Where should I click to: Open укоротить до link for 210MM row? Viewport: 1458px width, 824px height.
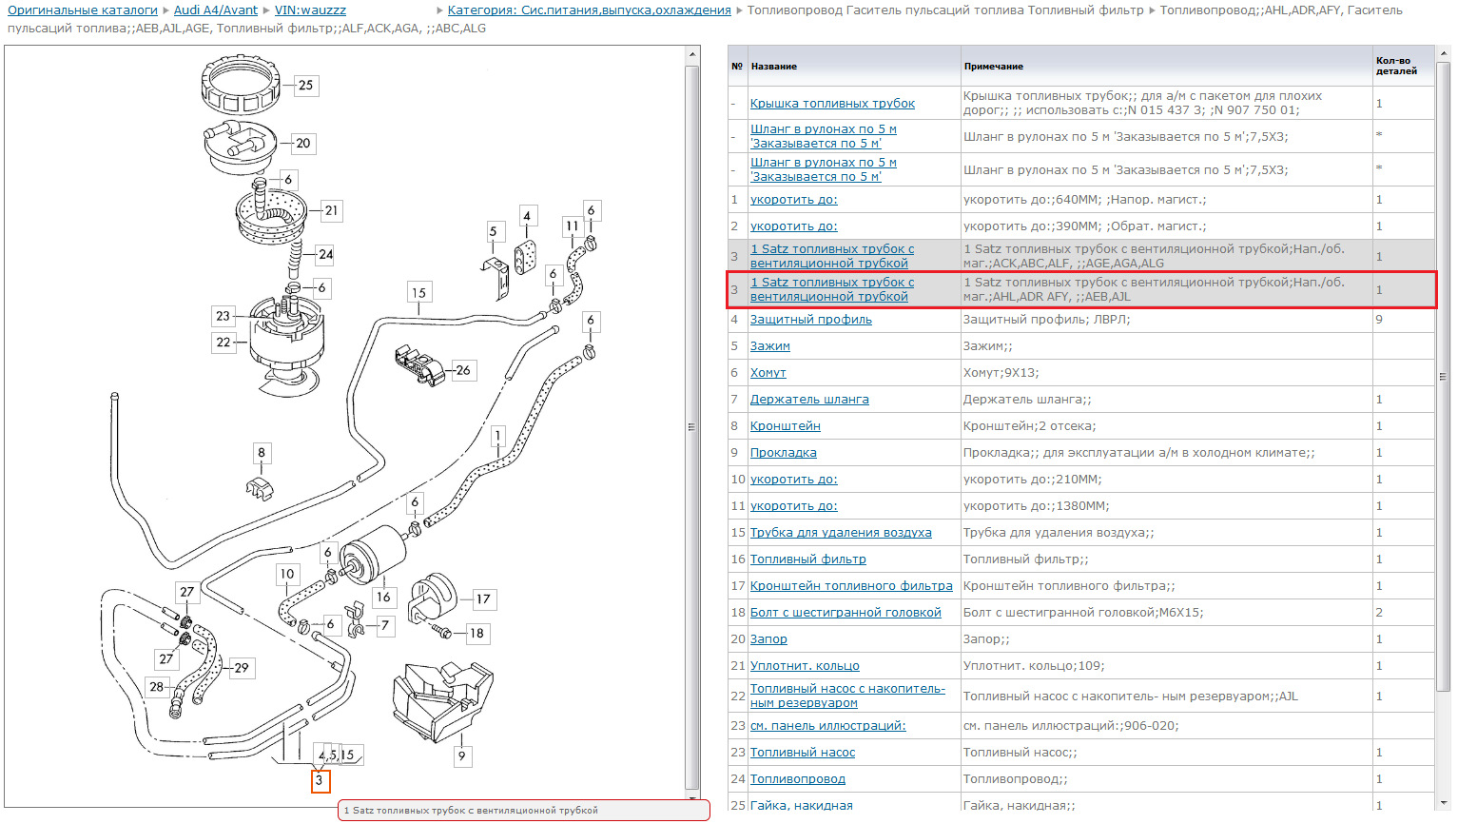[793, 480]
